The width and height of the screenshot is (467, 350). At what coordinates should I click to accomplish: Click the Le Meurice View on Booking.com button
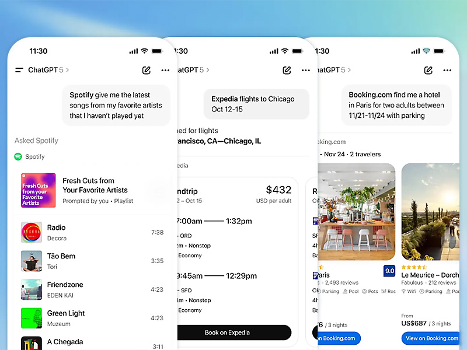coord(431,338)
